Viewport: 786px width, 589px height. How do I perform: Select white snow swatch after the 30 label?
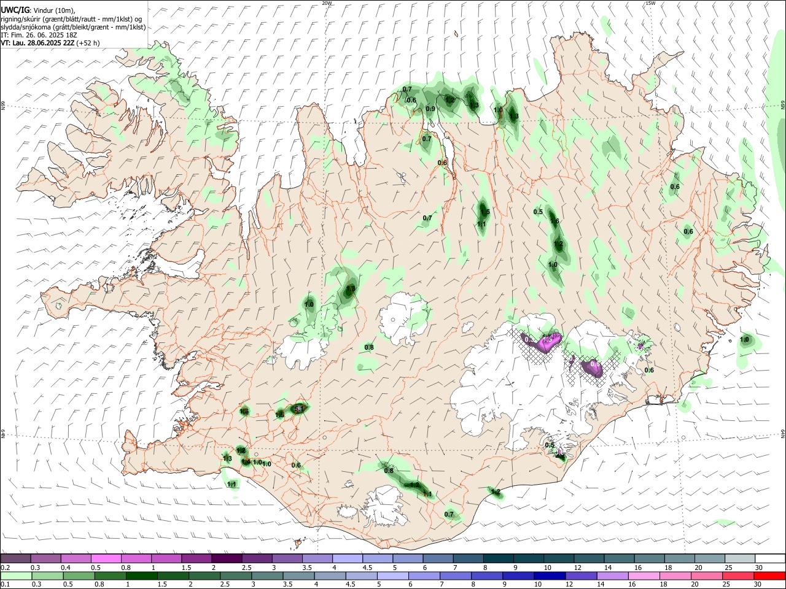pyautogui.click(x=771, y=559)
